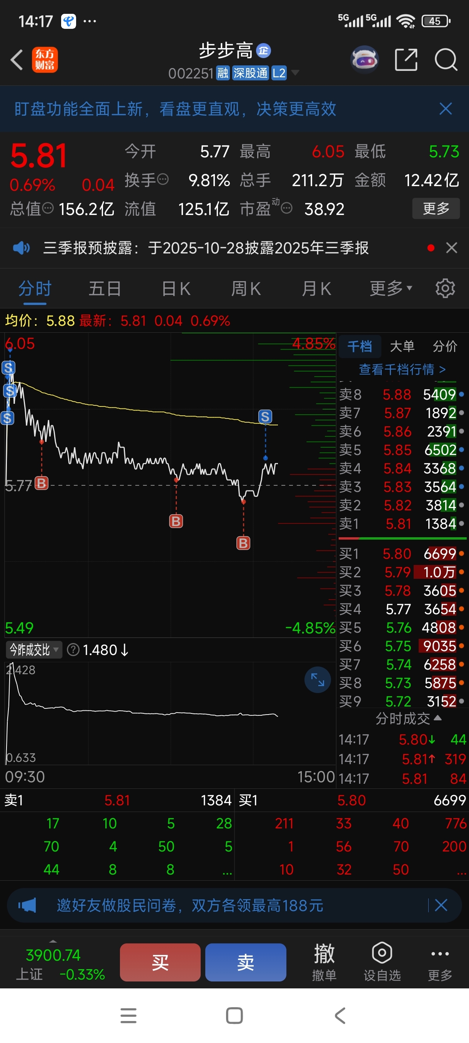The image size is (469, 1043).
Task: Close the 邀好友做股民问卷 banner
Action: 441,905
